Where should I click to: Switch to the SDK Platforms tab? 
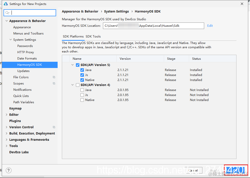[x=73, y=36]
